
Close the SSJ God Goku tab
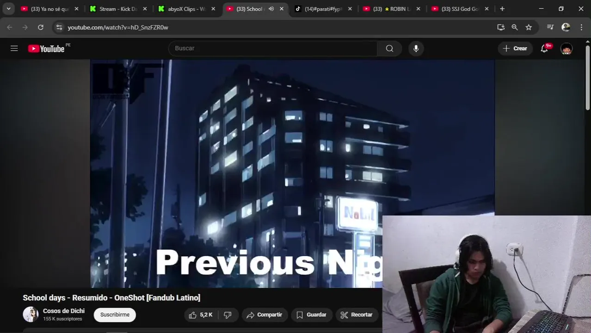click(486, 9)
